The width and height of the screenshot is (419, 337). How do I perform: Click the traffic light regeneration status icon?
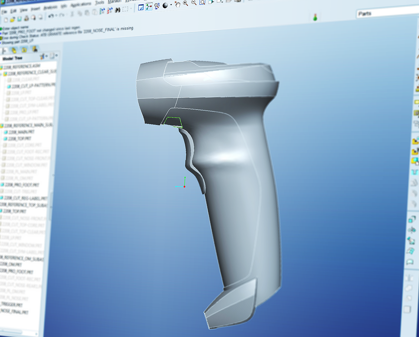315,17
